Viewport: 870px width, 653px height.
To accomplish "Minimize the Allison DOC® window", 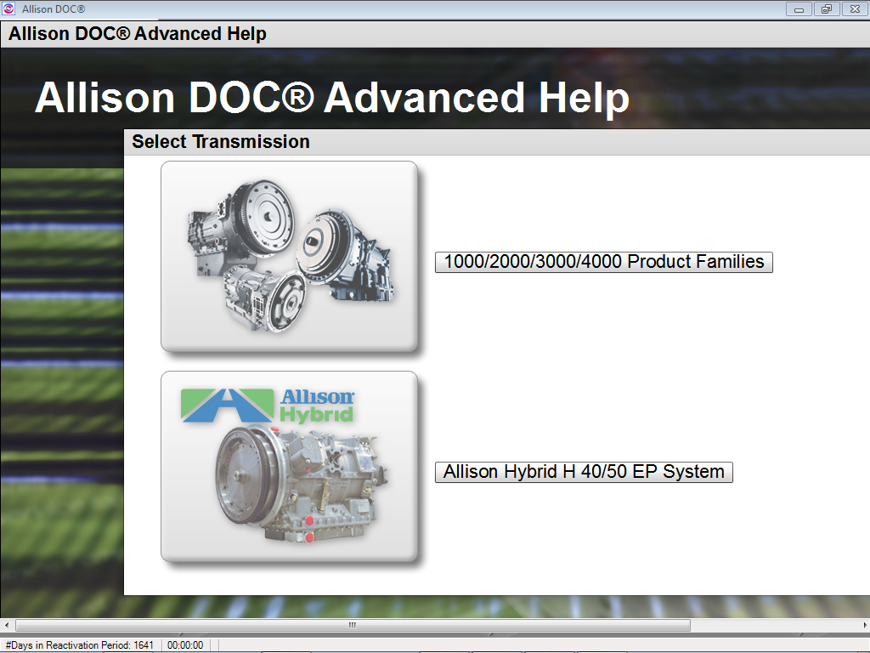I will pyautogui.click(x=798, y=9).
